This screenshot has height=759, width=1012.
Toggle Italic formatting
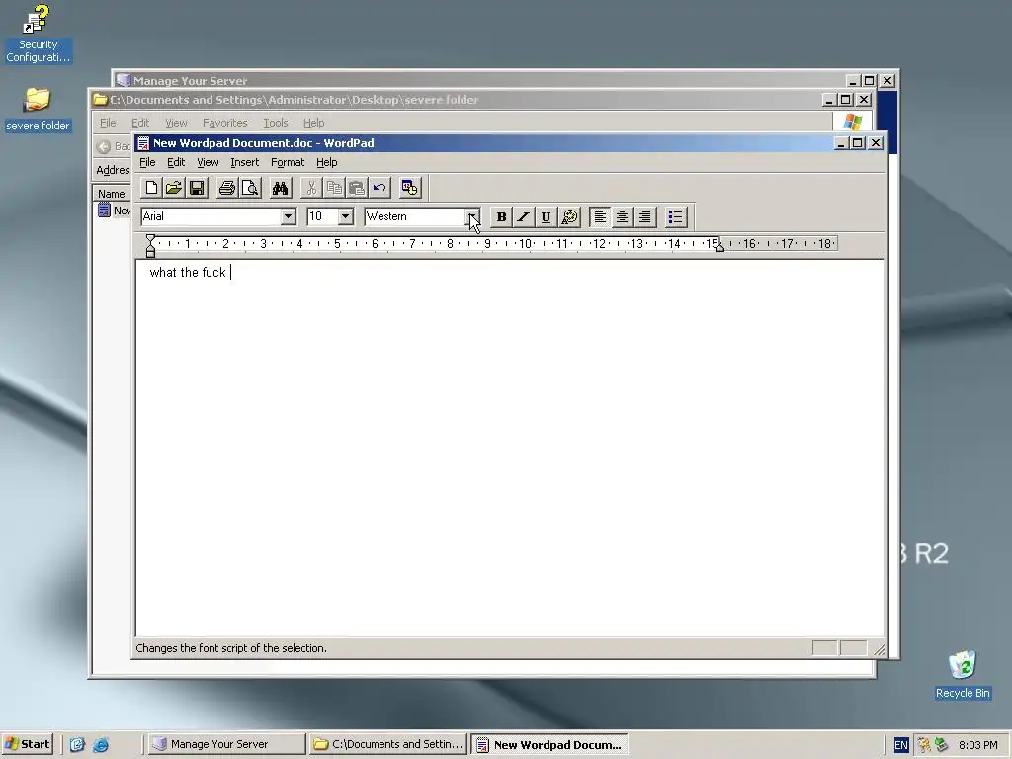pyautogui.click(x=524, y=216)
